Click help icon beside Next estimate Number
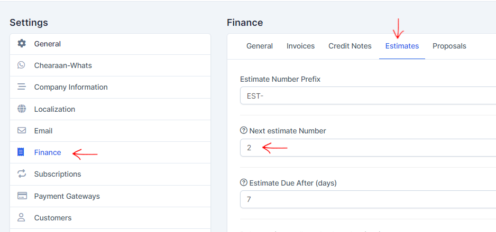Screen dimensions: 496x232 pyautogui.click(x=244, y=131)
